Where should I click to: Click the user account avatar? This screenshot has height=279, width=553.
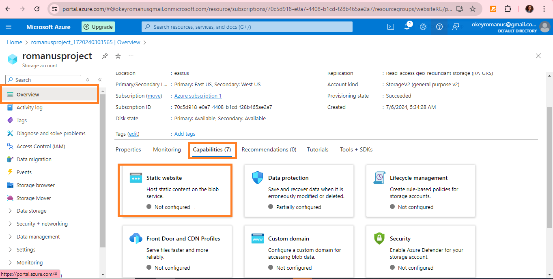click(545, 27)
